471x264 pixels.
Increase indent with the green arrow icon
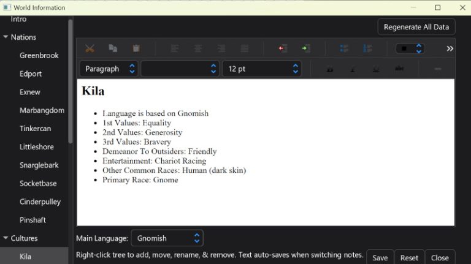pos(305,48)
